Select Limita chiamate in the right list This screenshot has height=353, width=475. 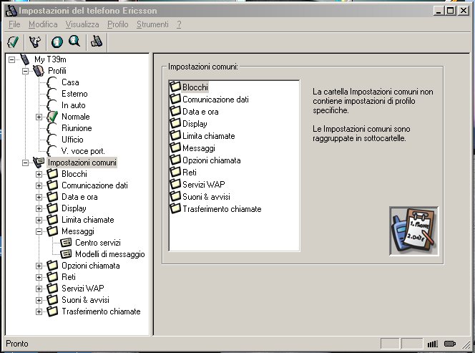pyautogui.click(x=208, y=136)
